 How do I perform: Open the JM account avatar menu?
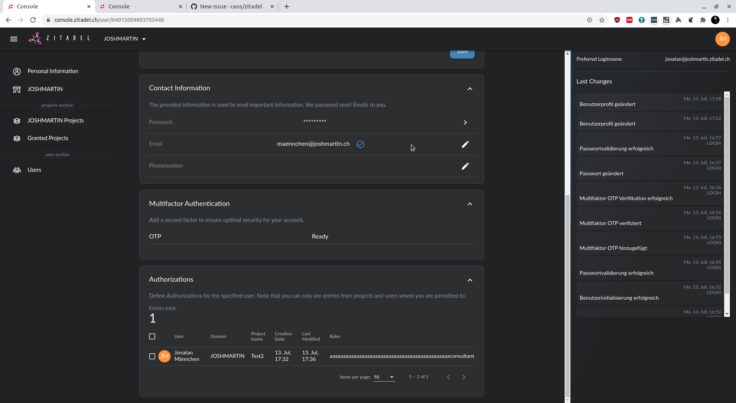[722, 39]
